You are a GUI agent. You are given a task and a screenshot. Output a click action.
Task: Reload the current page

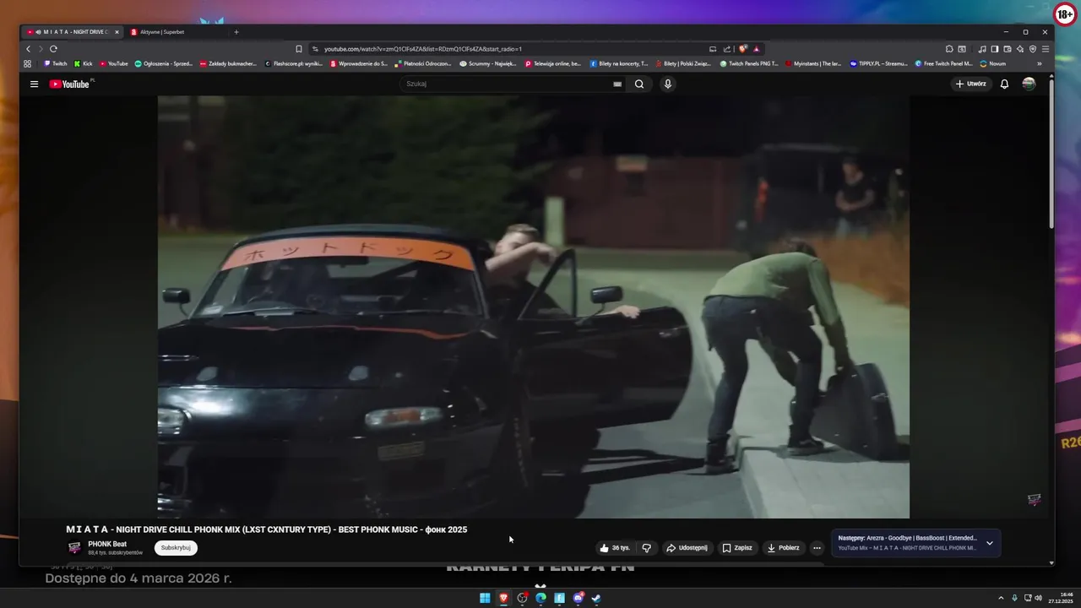click(53, 49)
